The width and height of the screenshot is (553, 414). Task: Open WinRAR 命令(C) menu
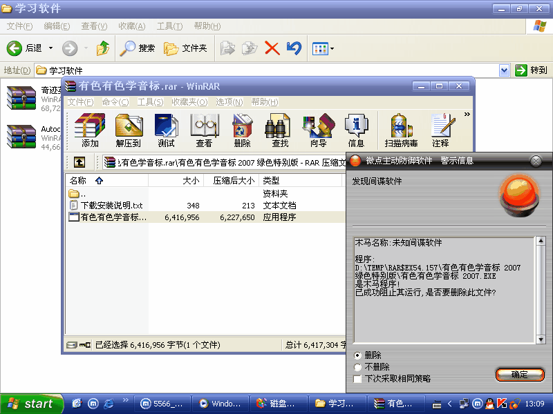115,102
